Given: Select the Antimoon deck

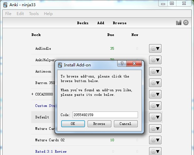Looking at the screenshot, I should (x=43, y=71).
